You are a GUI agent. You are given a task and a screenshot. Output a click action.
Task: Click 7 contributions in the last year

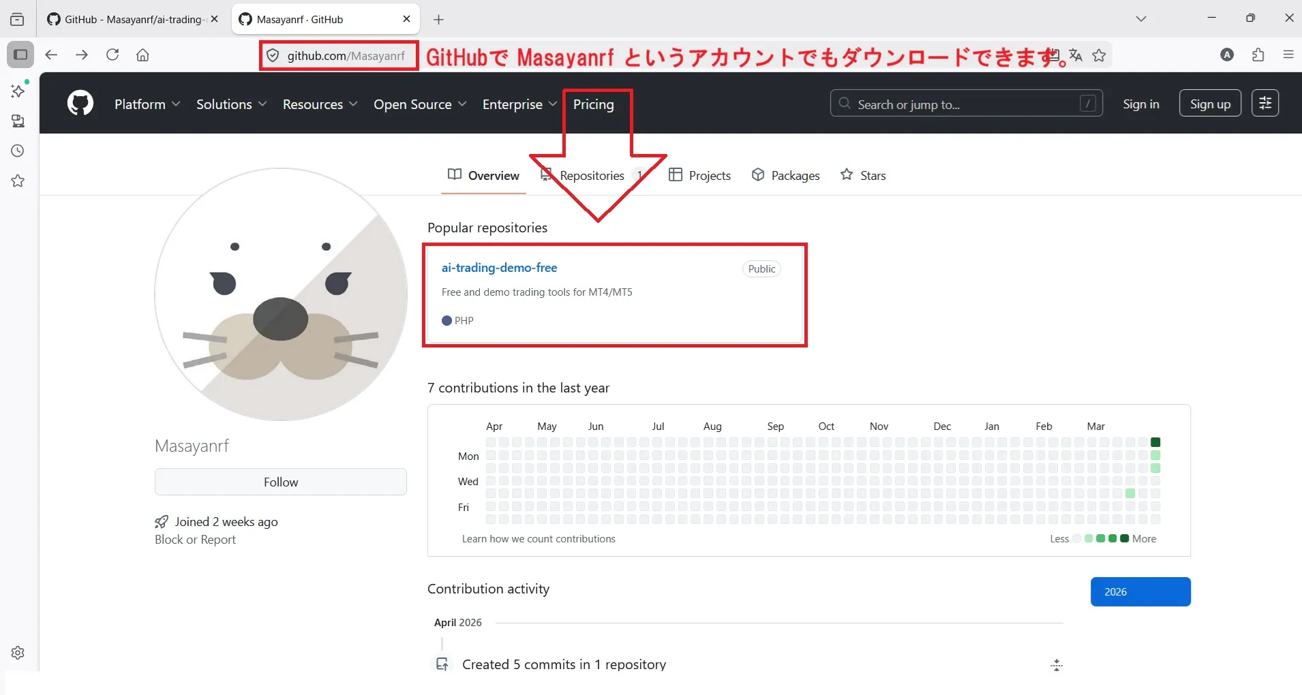(x=518, y=388)
